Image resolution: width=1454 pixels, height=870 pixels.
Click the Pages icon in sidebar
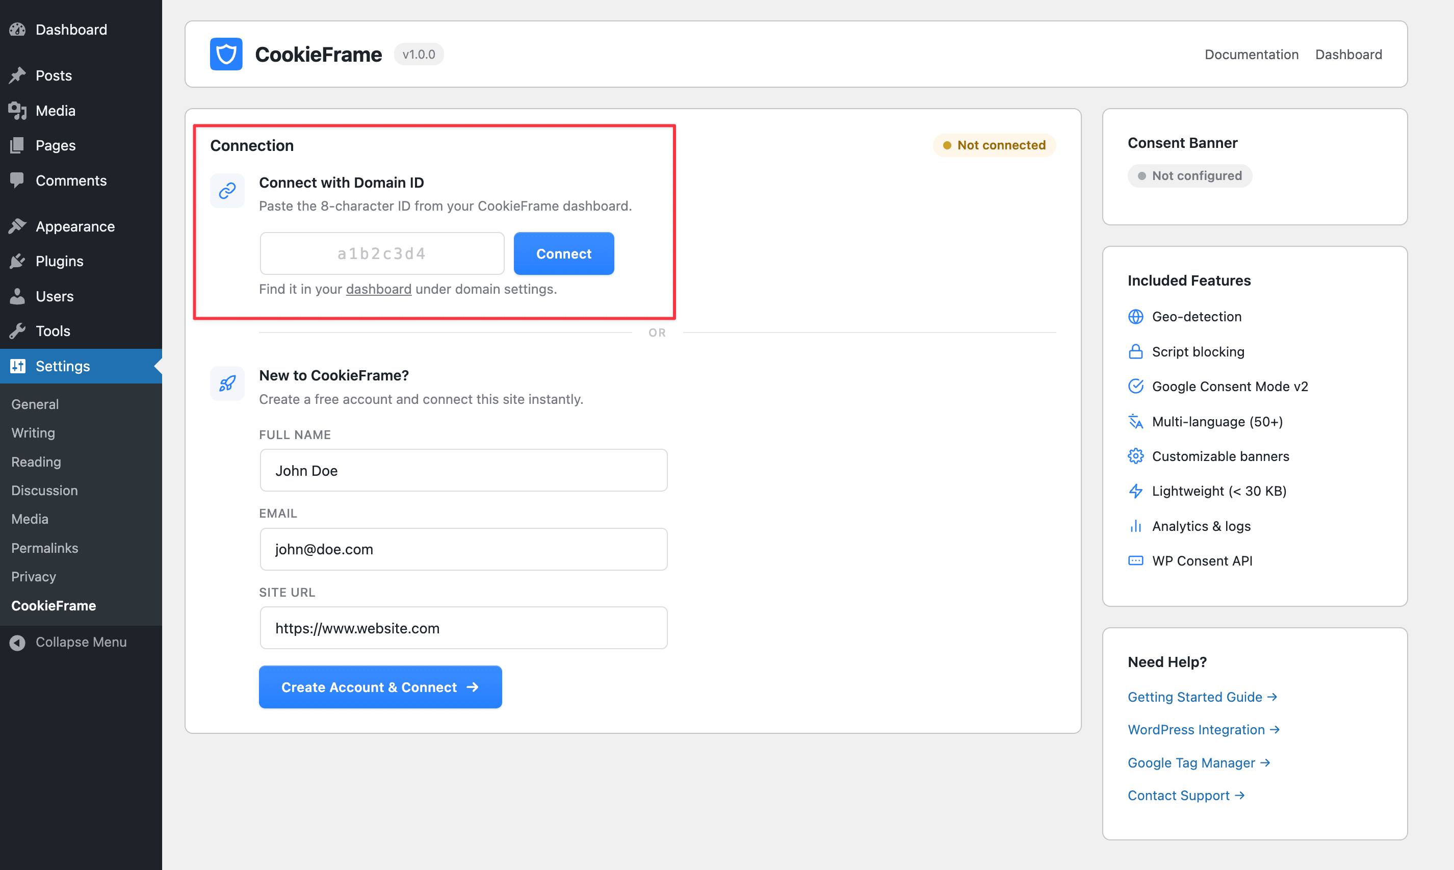tap(17, 145)
